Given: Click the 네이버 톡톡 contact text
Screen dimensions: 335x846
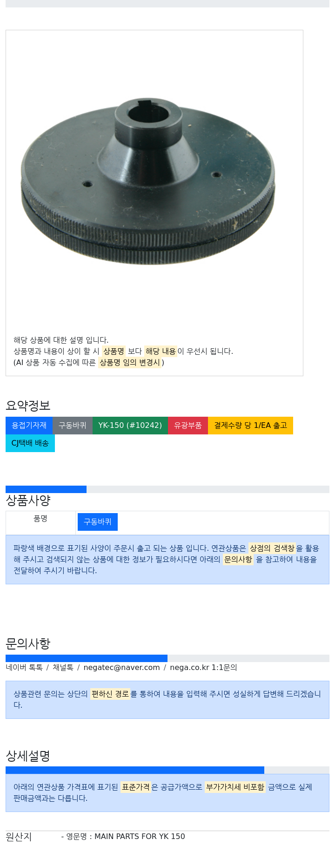Looking at the screenshot, I should click(24, 668).
